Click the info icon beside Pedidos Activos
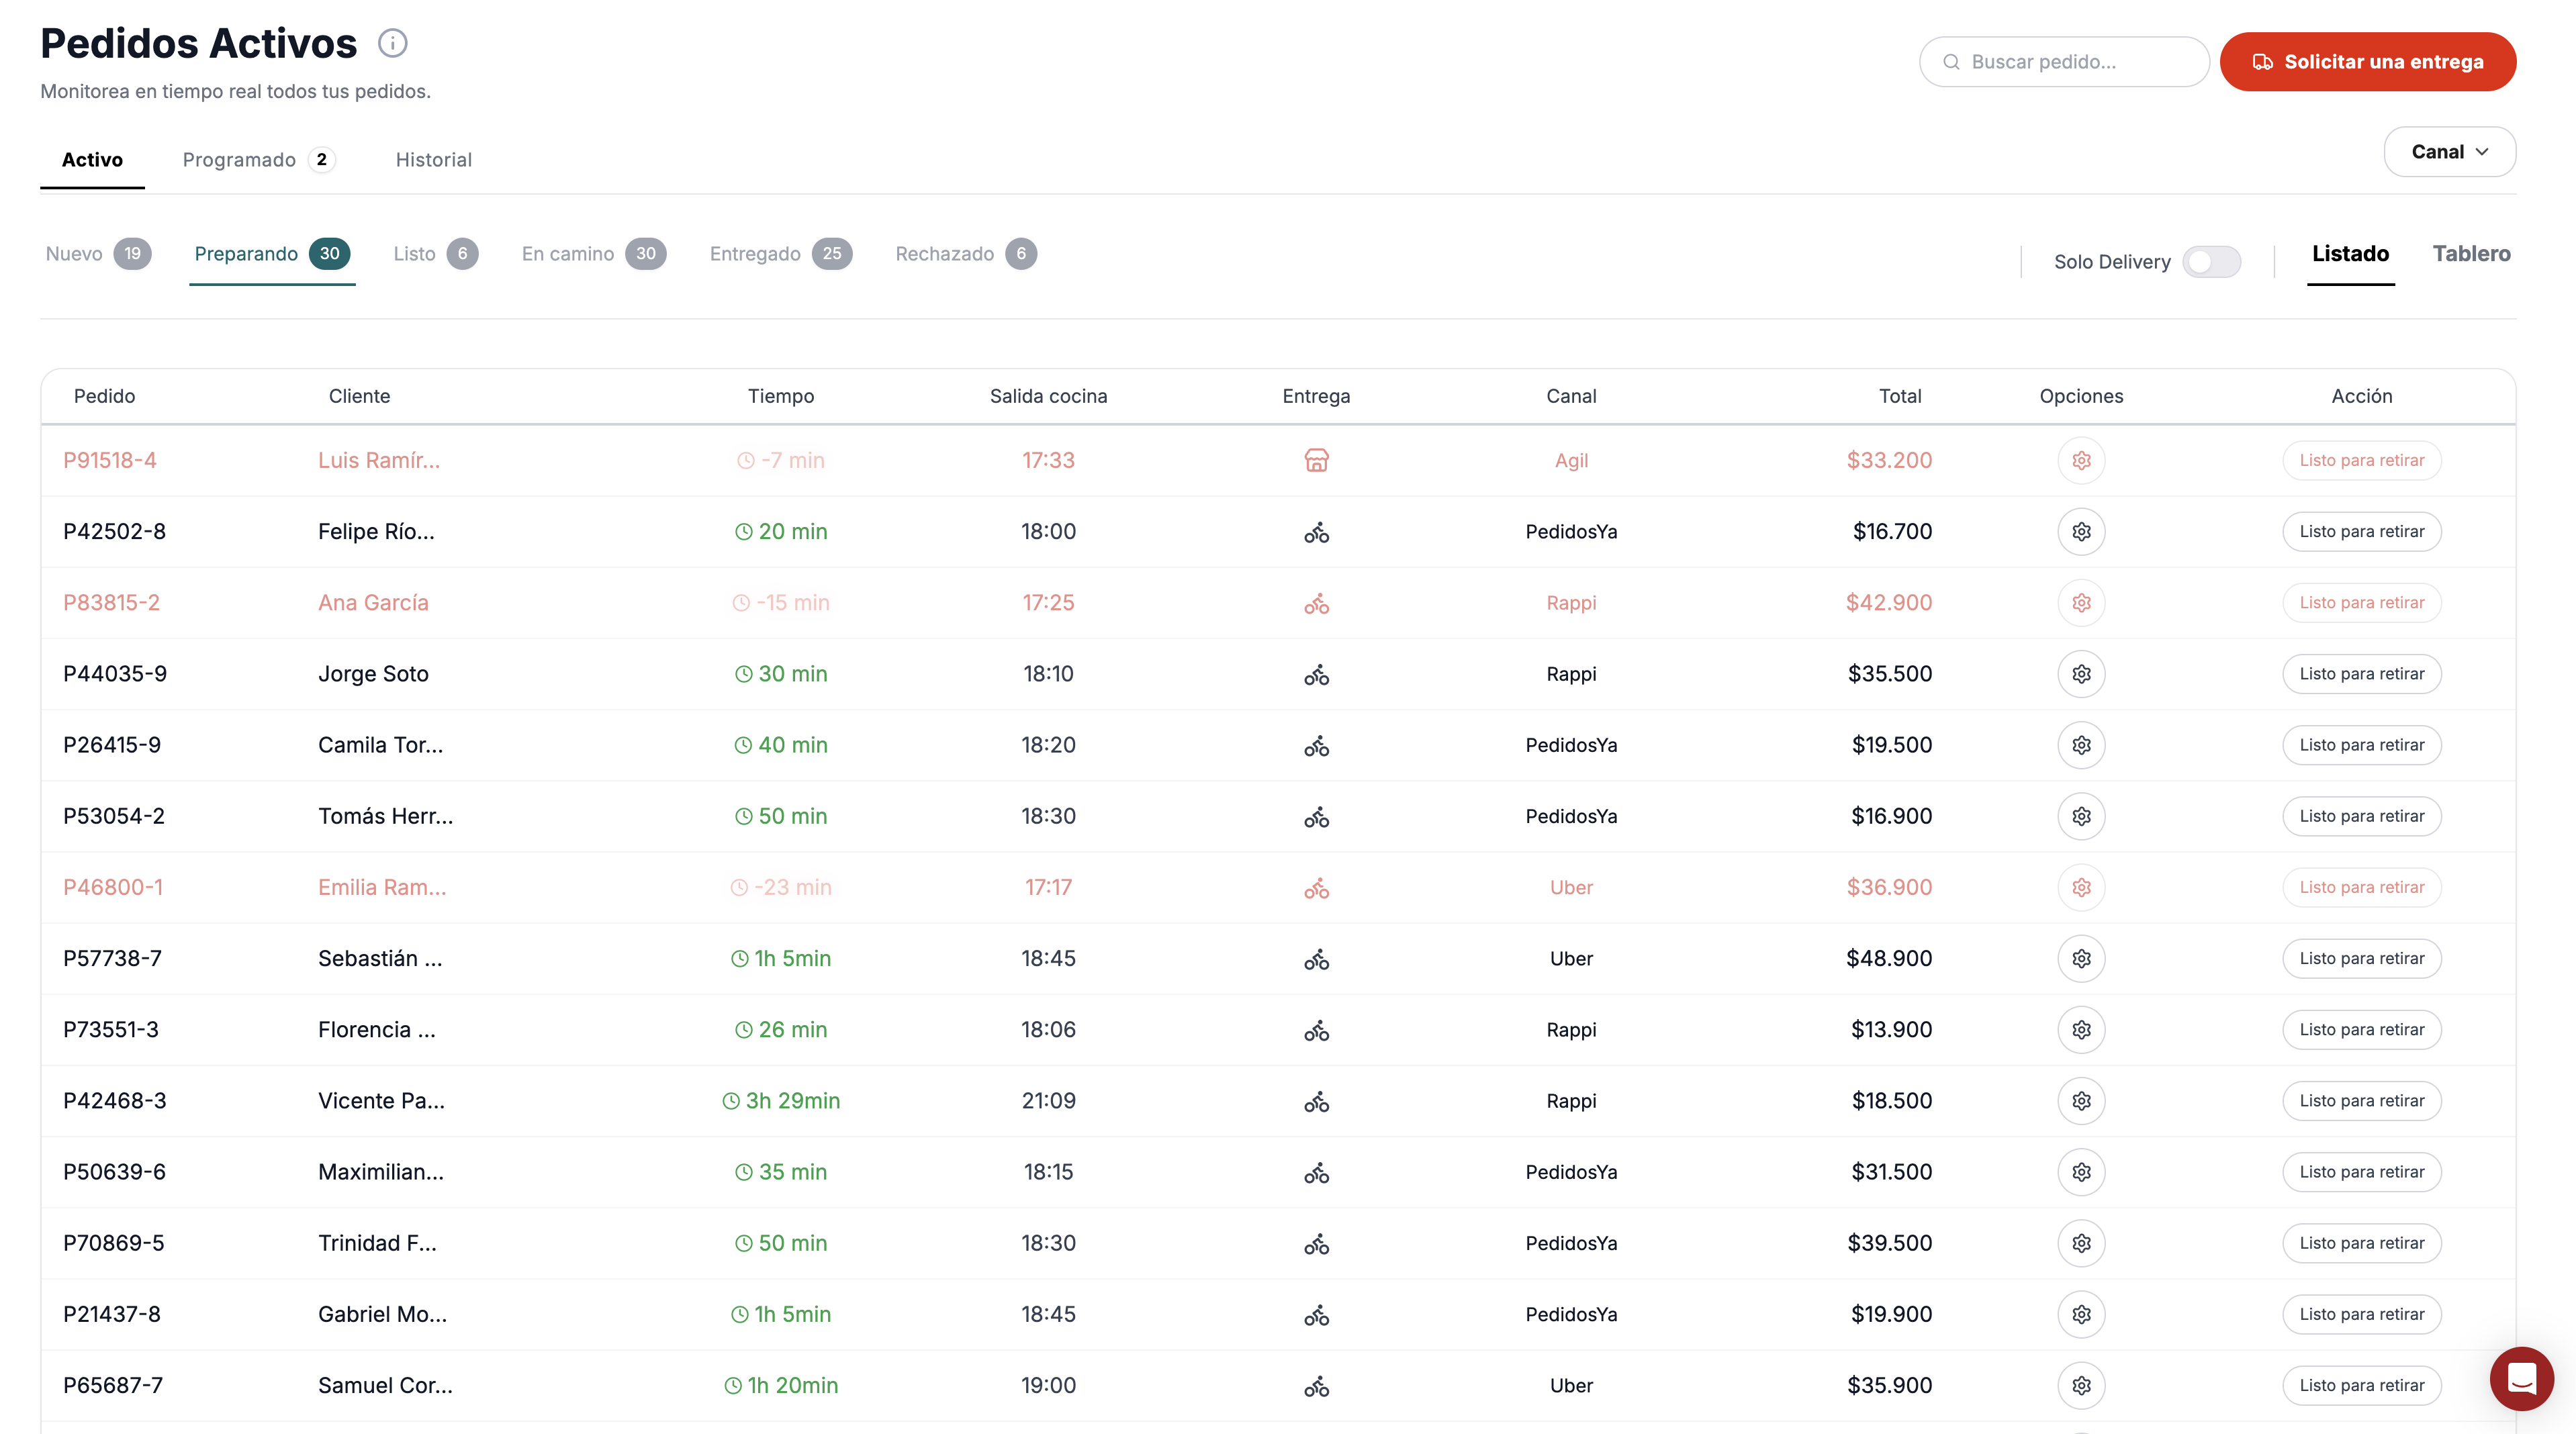The height and width of the screenshot is (1434, 2576). tap(392, 43)
